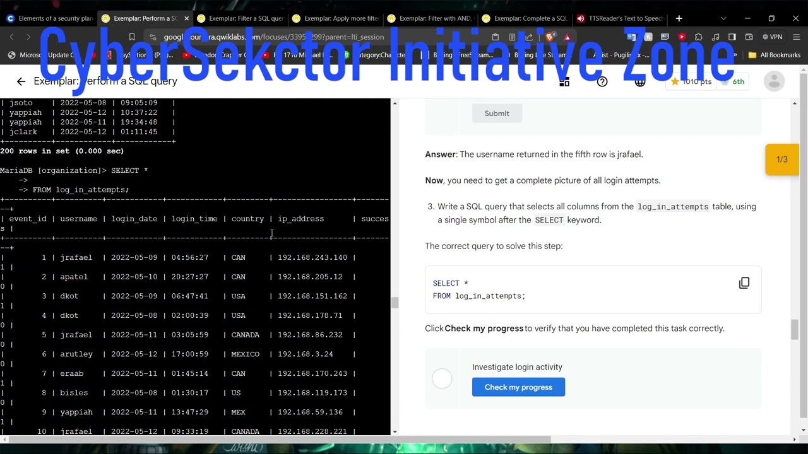Click the Investigate login activity status circle
This screenshot has height=454, width=808.
tap(442, 378)
